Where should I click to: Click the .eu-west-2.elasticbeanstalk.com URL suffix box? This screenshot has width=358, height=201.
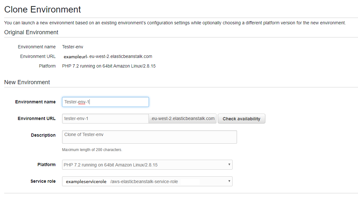183,119
